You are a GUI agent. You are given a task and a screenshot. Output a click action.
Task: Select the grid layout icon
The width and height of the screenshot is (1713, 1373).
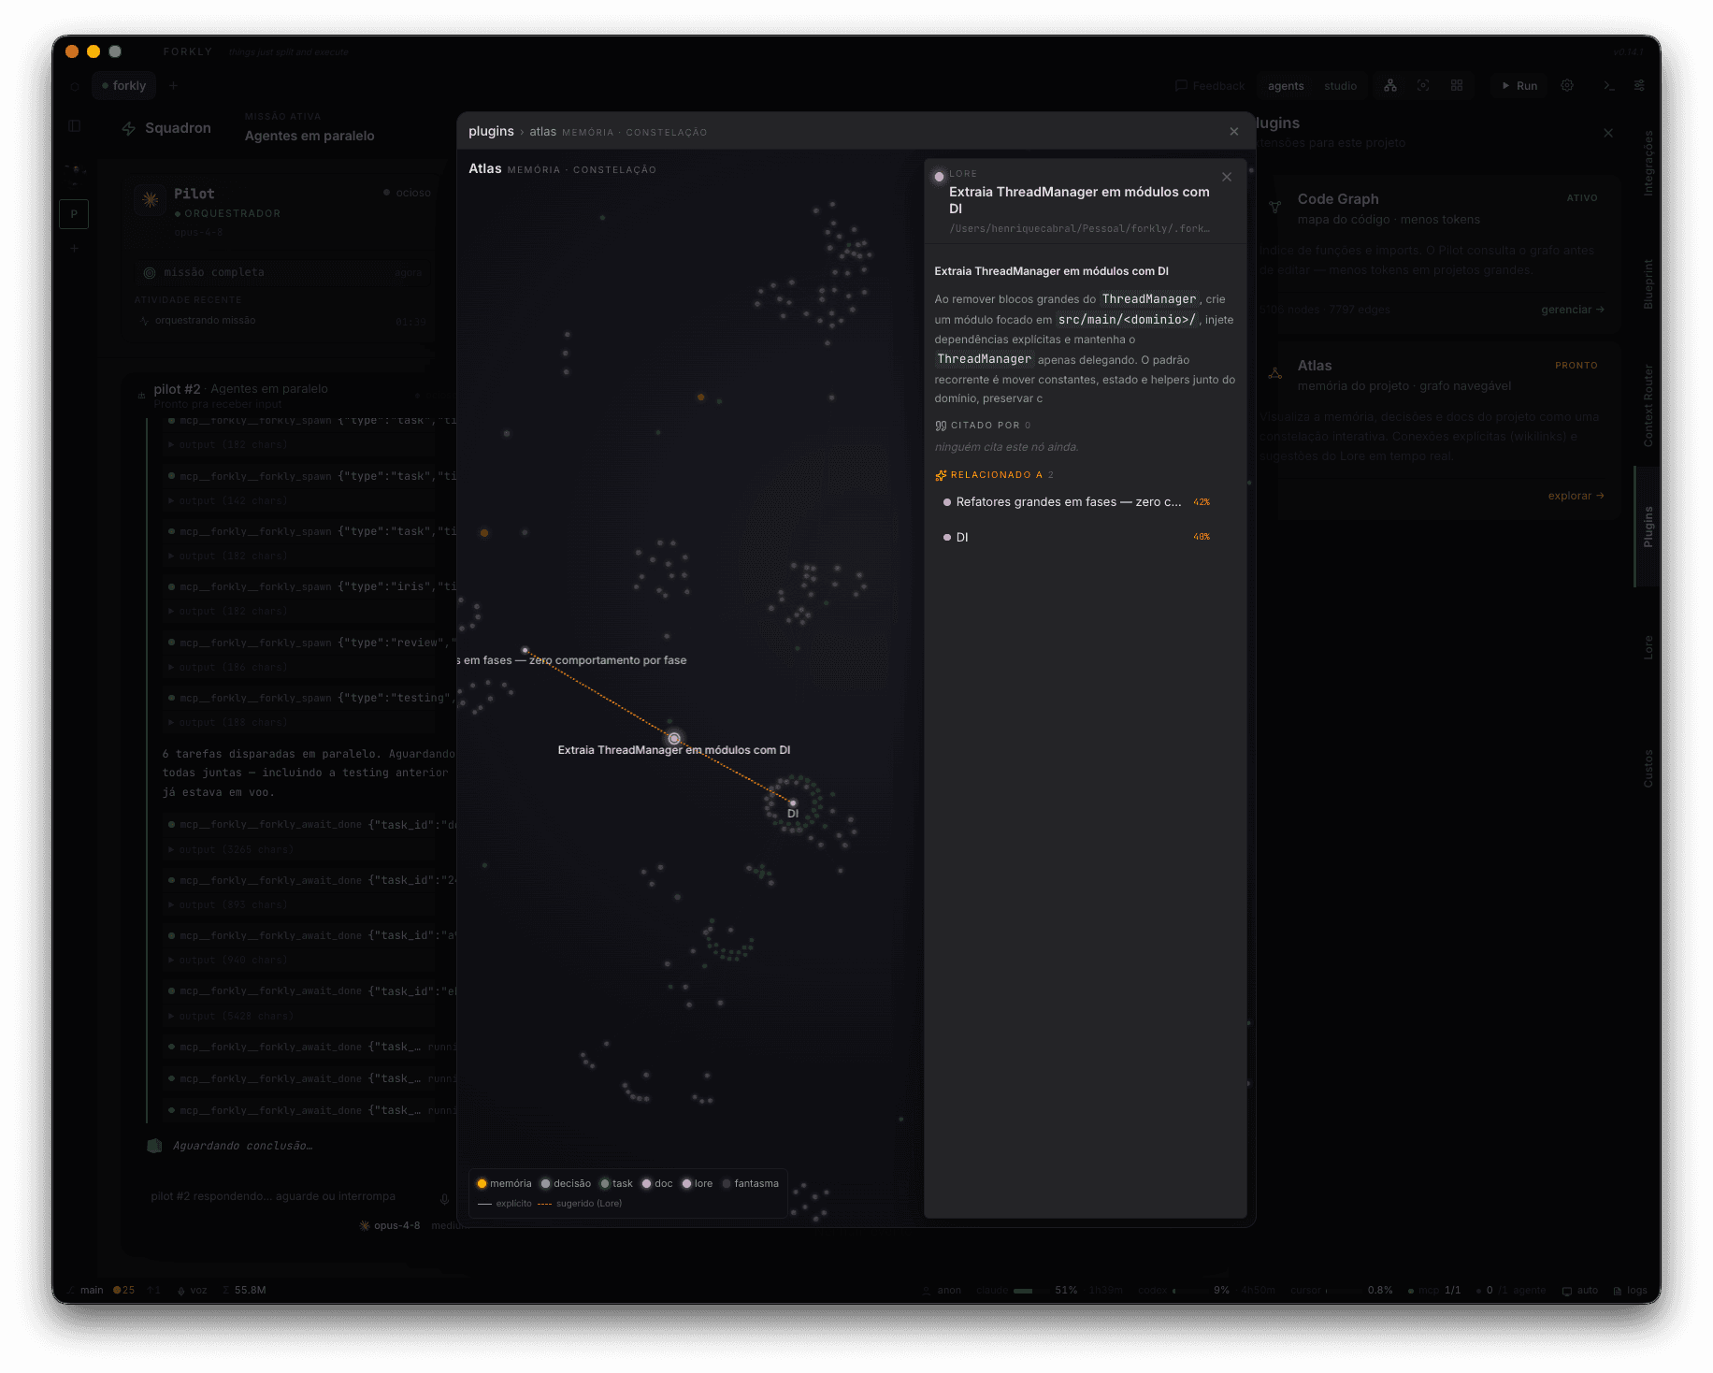1457,85
